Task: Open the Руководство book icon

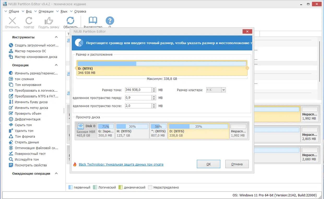Action: (x=93, y=21)
